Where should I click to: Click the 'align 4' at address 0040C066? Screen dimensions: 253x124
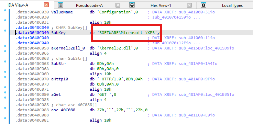pyautogui.click(x=98, y=53)
